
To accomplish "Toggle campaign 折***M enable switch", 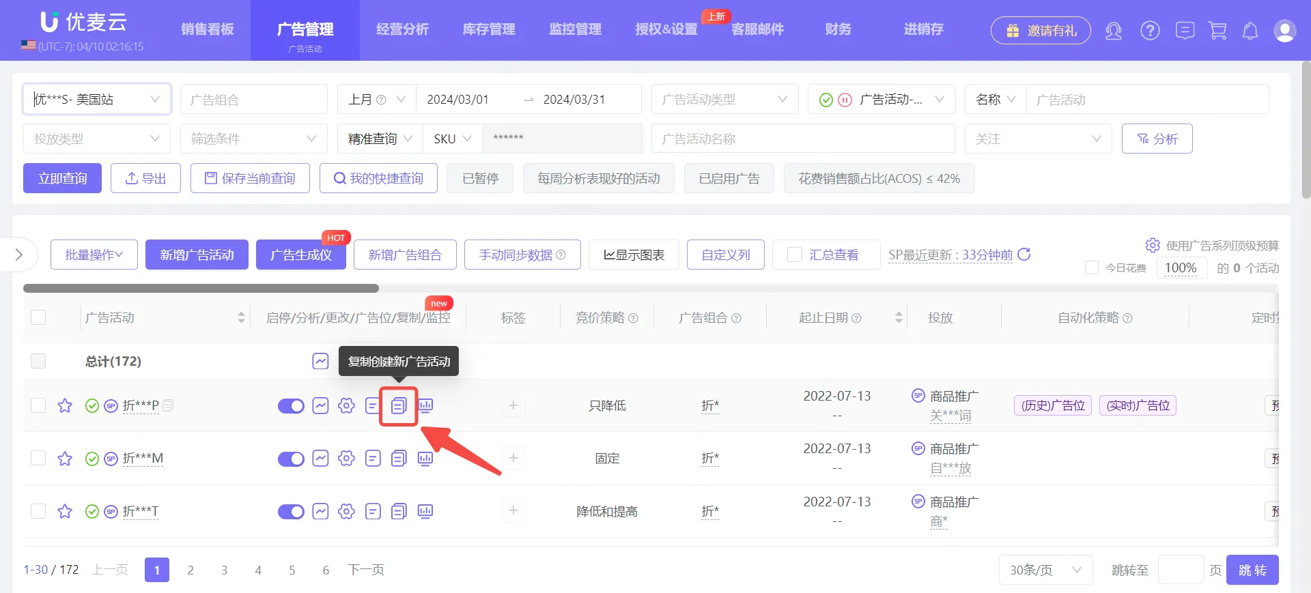I will click(x=291, y=459).
